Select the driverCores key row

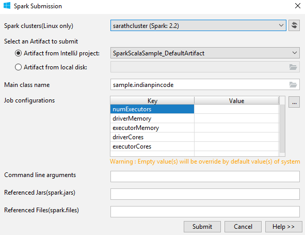point(152,137)
